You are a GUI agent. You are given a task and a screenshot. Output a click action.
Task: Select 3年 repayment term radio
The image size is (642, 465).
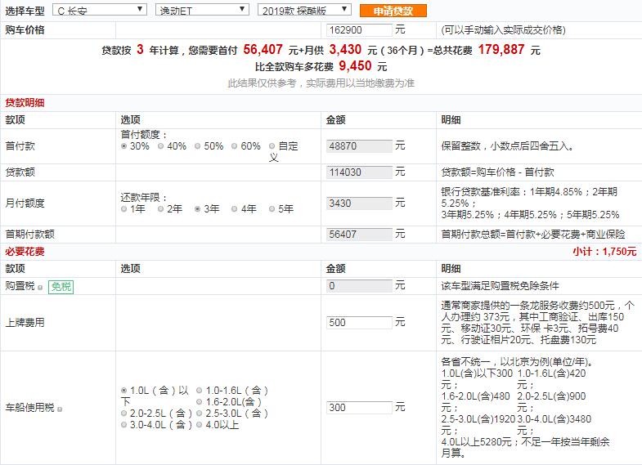(x=197, y=209)
